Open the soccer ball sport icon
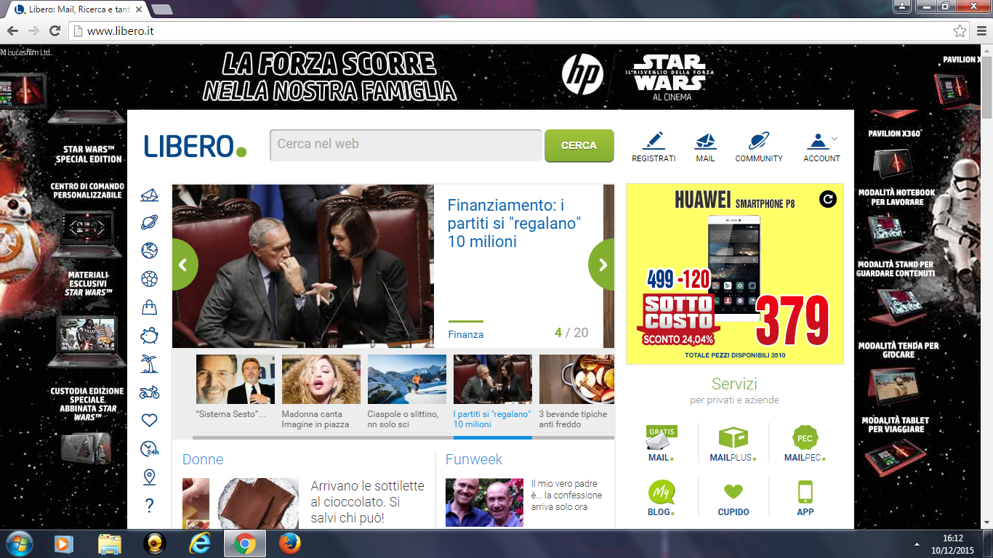Viewport: 993px width, 558px height. tap(149, 279)
